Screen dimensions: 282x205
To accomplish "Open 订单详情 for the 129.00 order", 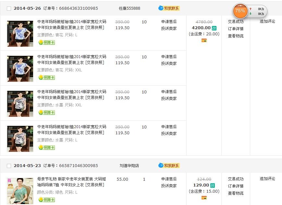I will [x=236, y=186].
